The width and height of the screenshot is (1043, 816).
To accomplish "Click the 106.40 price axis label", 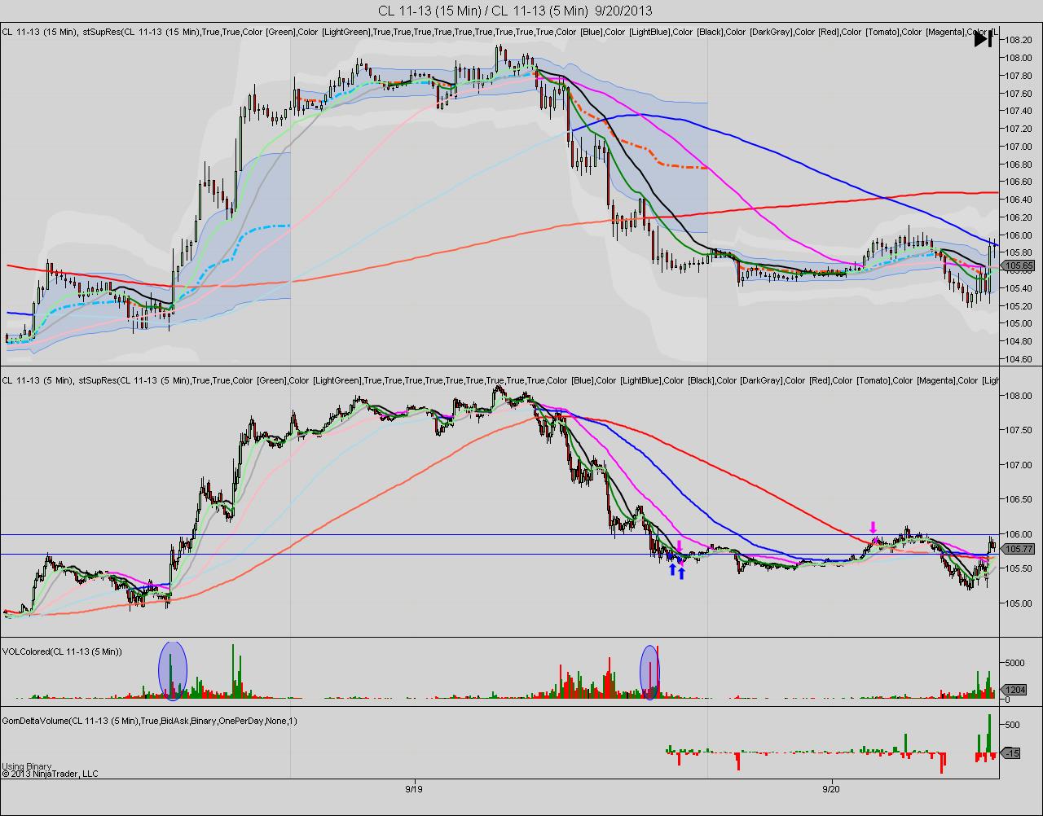I will click(1019, 200).
